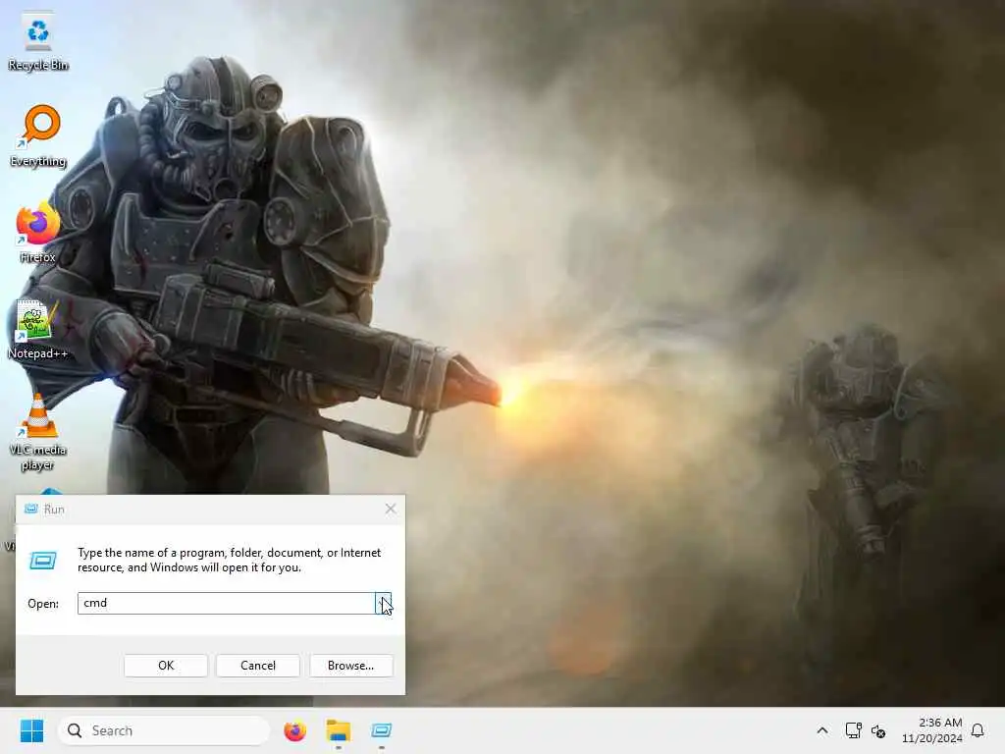The width and height of the screenshot is (1005, 754).
Task: Click OK in the Run dialog
Action: click(x=166, y=666)
